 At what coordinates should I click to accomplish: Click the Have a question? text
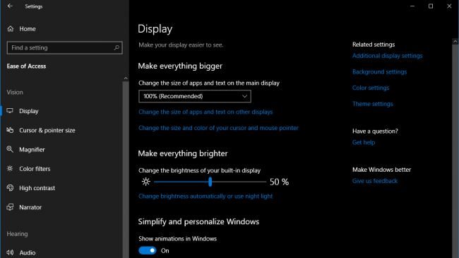point(375,131)
